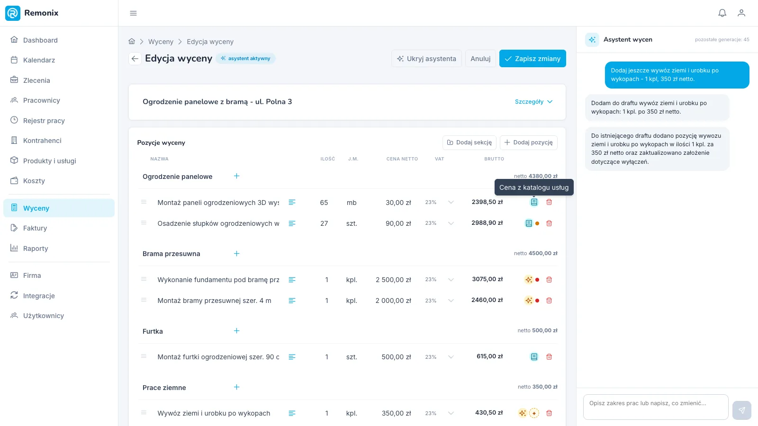Image resolution: width=758 pixels, height=426 pixels.
Task: Delete the Osadzenie słupków position
Action: [x=549, y=223]
